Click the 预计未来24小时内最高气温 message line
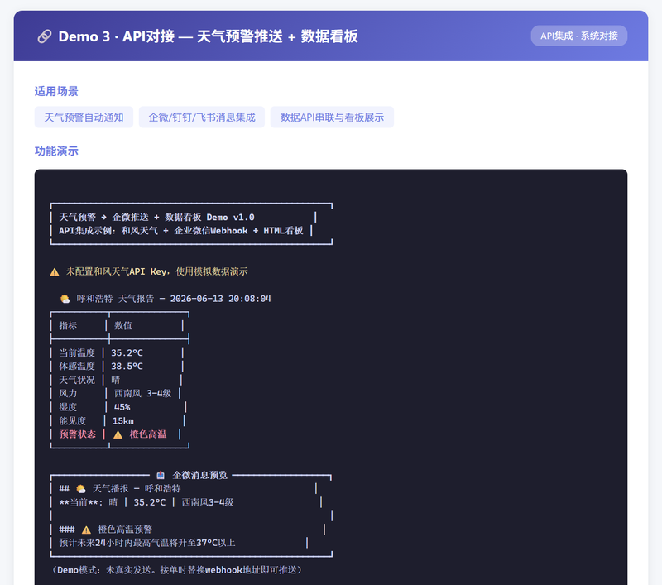The height and width of the screenshot is (585, 662). (x=147, y=543)
